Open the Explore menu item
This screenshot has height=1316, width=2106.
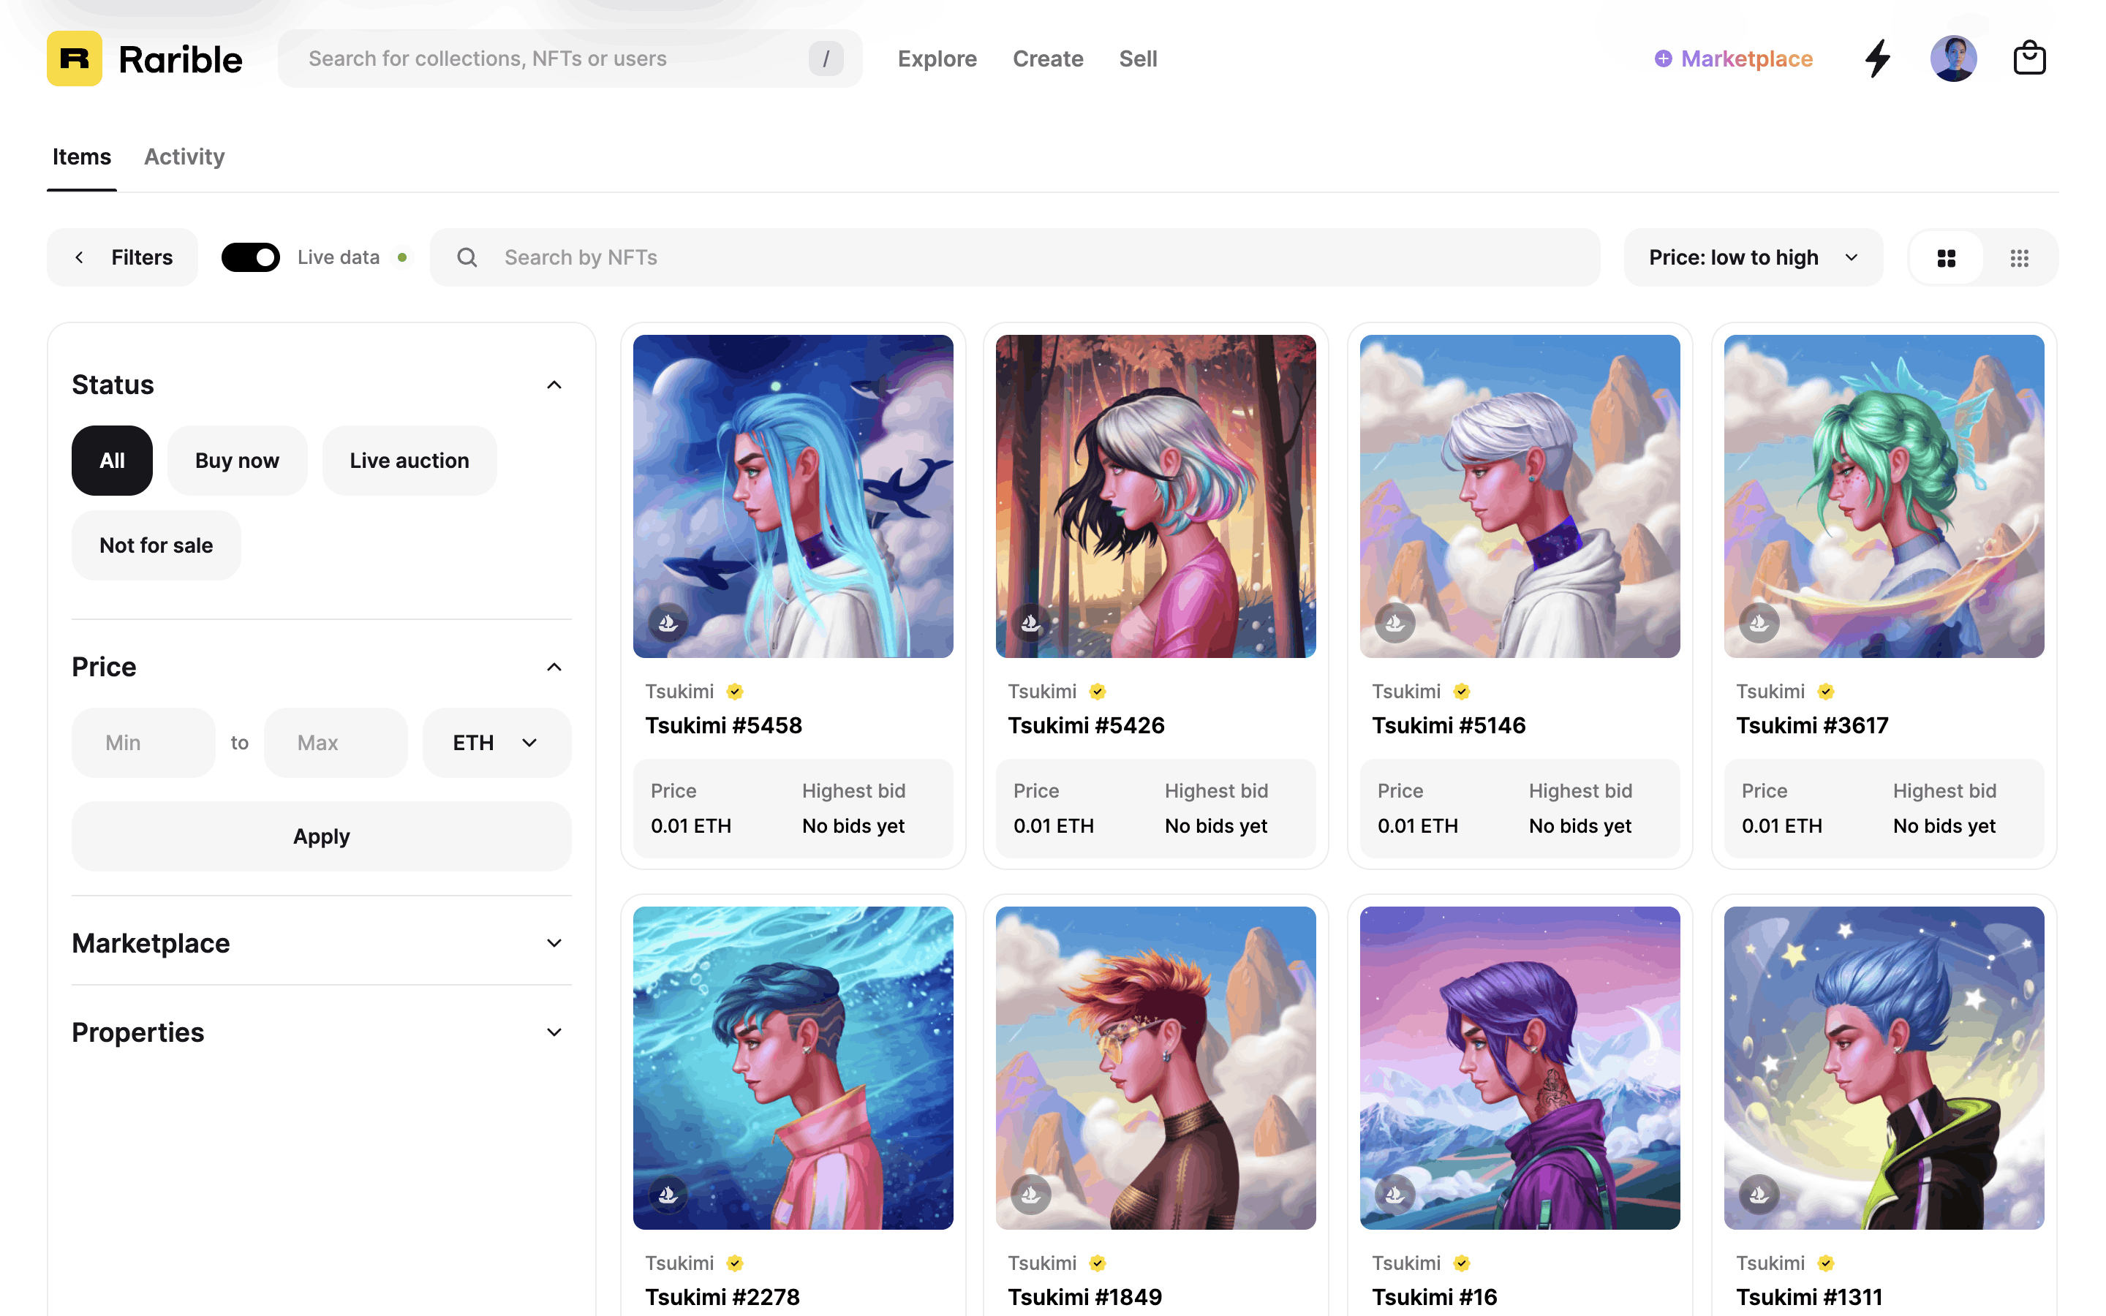pos(937,58)
